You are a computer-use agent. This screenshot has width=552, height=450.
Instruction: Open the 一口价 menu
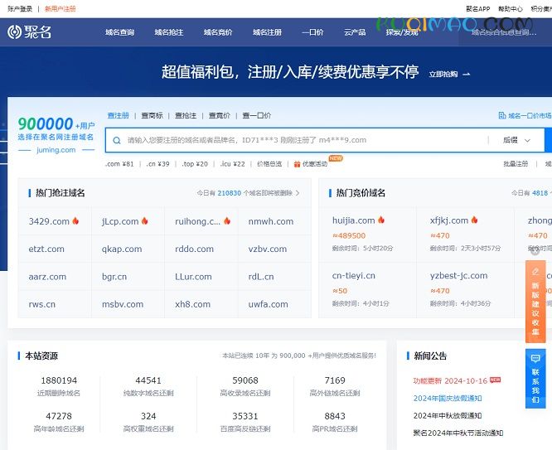coord(312,32)
